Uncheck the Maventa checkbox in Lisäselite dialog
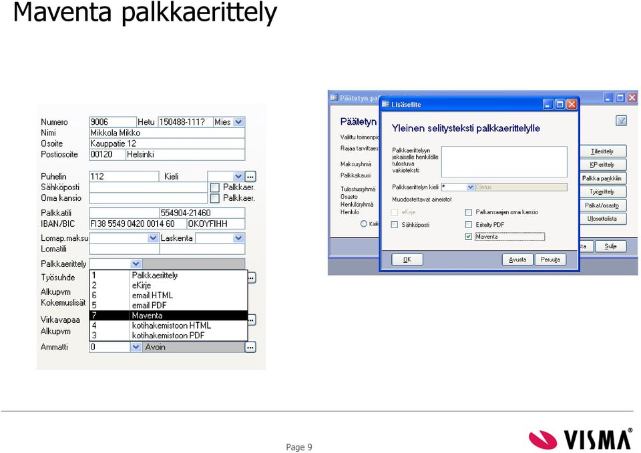641x453 pixels. tap(469, 237)
